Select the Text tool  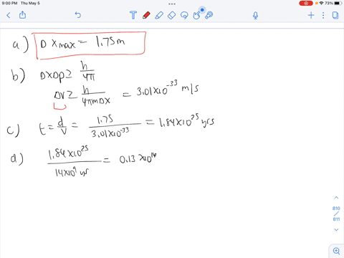click(x=133, y=15)
